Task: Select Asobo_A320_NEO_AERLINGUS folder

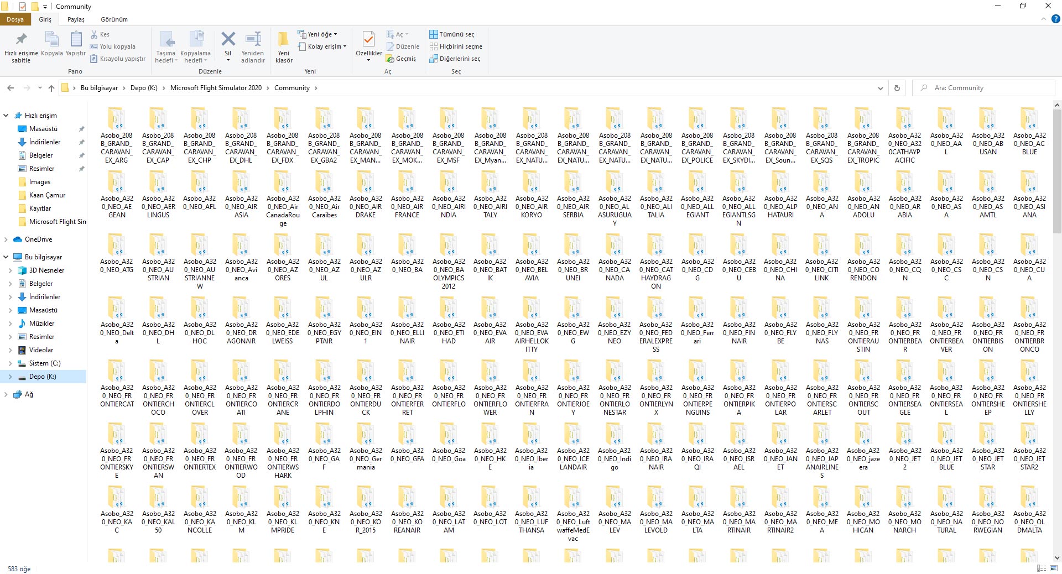Action: [x=158, y=195]
